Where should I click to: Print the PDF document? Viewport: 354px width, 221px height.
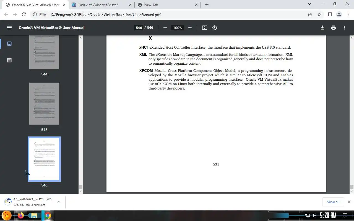(334, 28)
